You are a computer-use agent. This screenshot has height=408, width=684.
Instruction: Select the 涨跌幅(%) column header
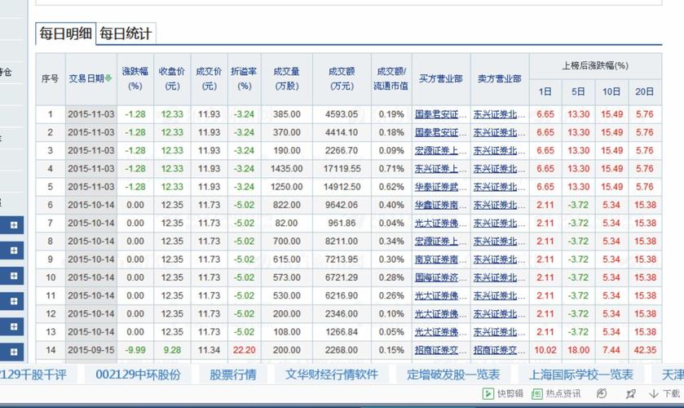click(135, 78)
